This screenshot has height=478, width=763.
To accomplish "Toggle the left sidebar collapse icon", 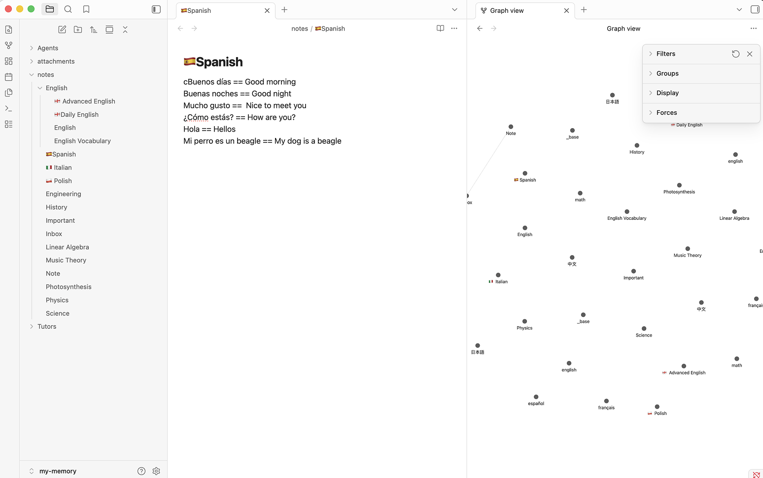I will tap(156, 9).
